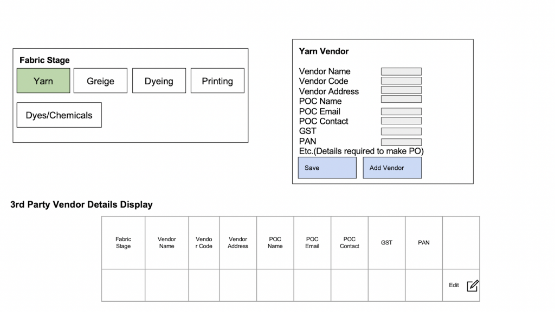Screen dimensions: 555x312
Task: Choose the Dyes/Chemicals fabric stage
Action: [59, 115]
